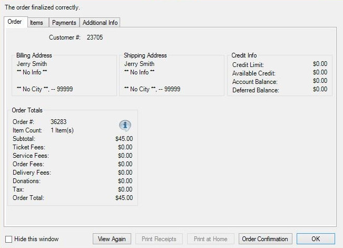Click the Hide this window label
The height and width of the screenshot is (248, 343).
click(x=36, y=239)
